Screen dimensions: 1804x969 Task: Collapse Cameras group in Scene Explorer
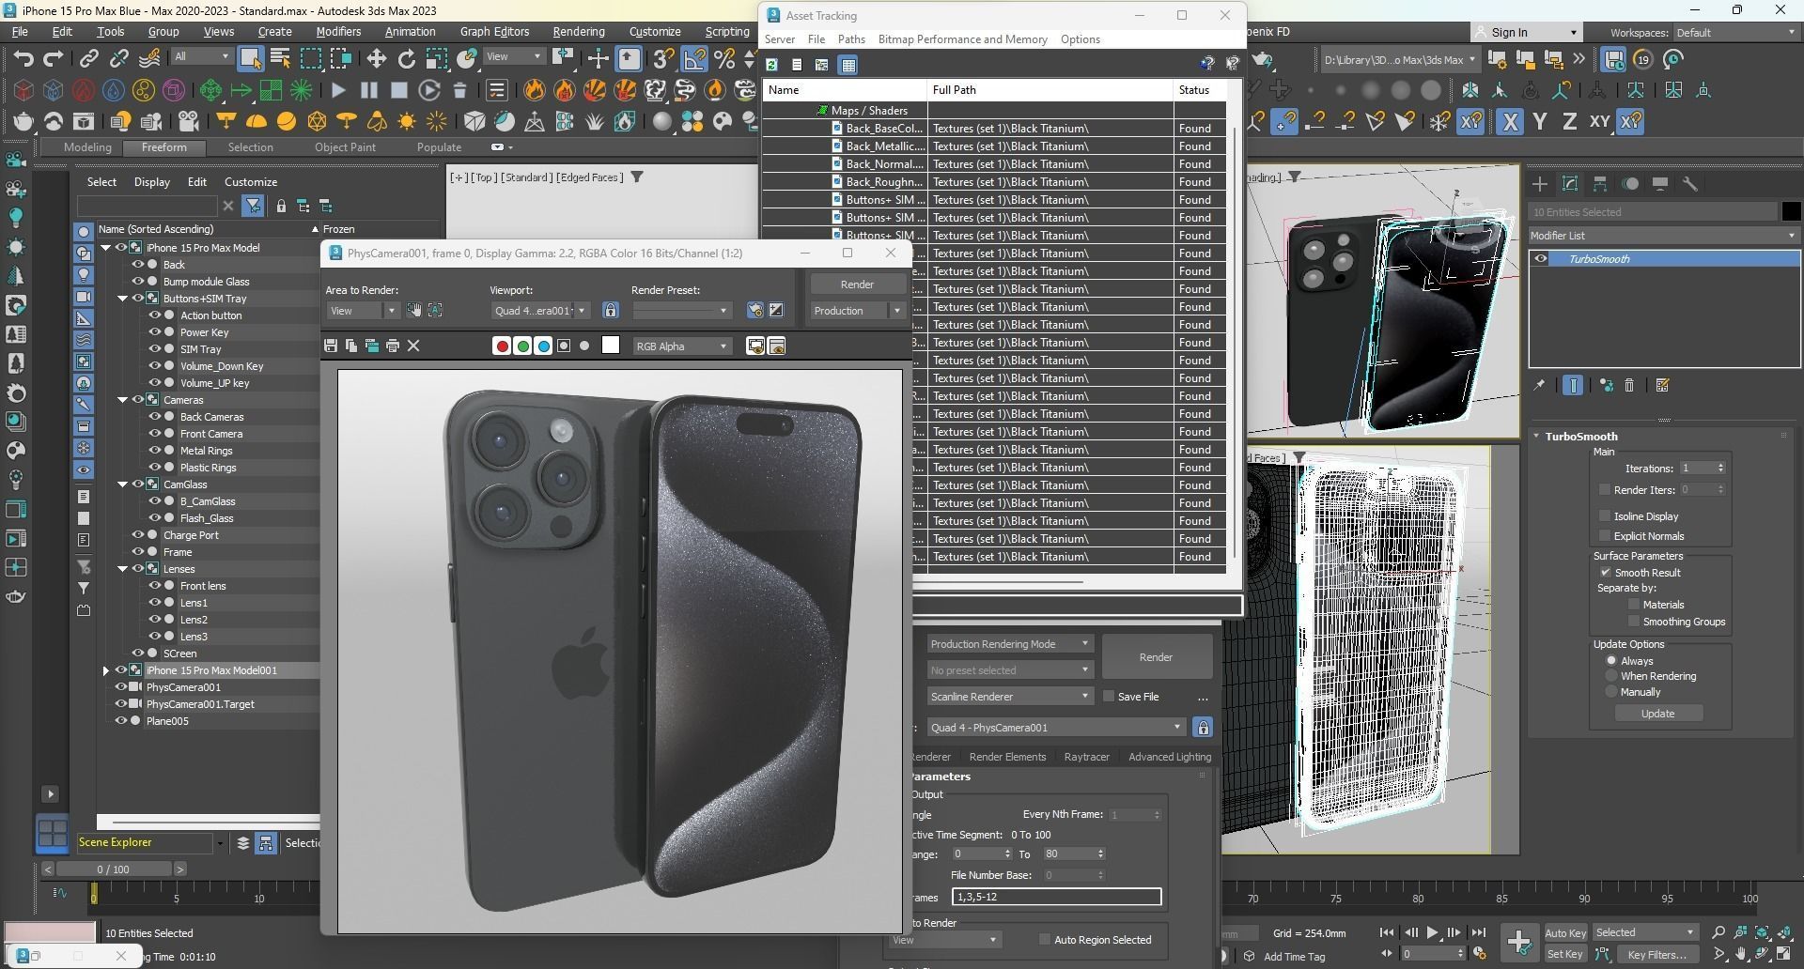123,400
